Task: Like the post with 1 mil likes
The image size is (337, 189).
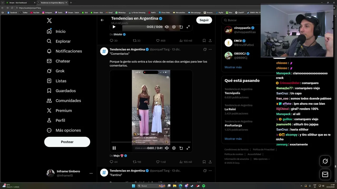Action: [161, 162]
